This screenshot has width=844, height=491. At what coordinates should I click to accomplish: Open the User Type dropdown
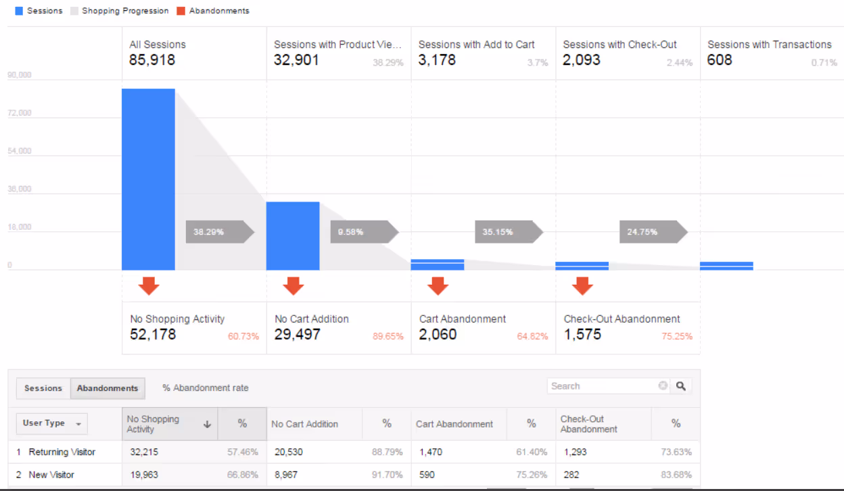(51, 423)
